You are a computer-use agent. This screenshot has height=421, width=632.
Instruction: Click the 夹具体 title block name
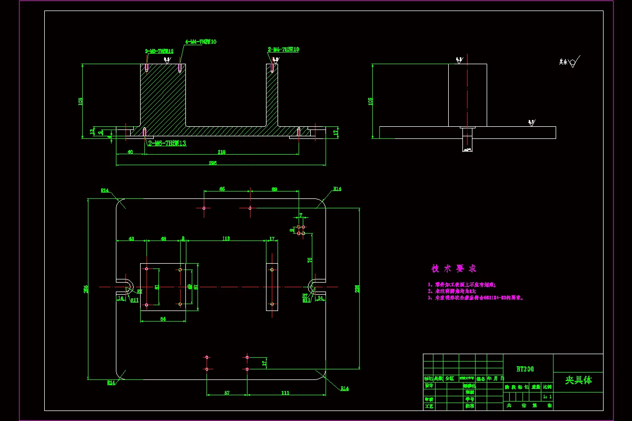pyautogui.click(x=578, y=380)
